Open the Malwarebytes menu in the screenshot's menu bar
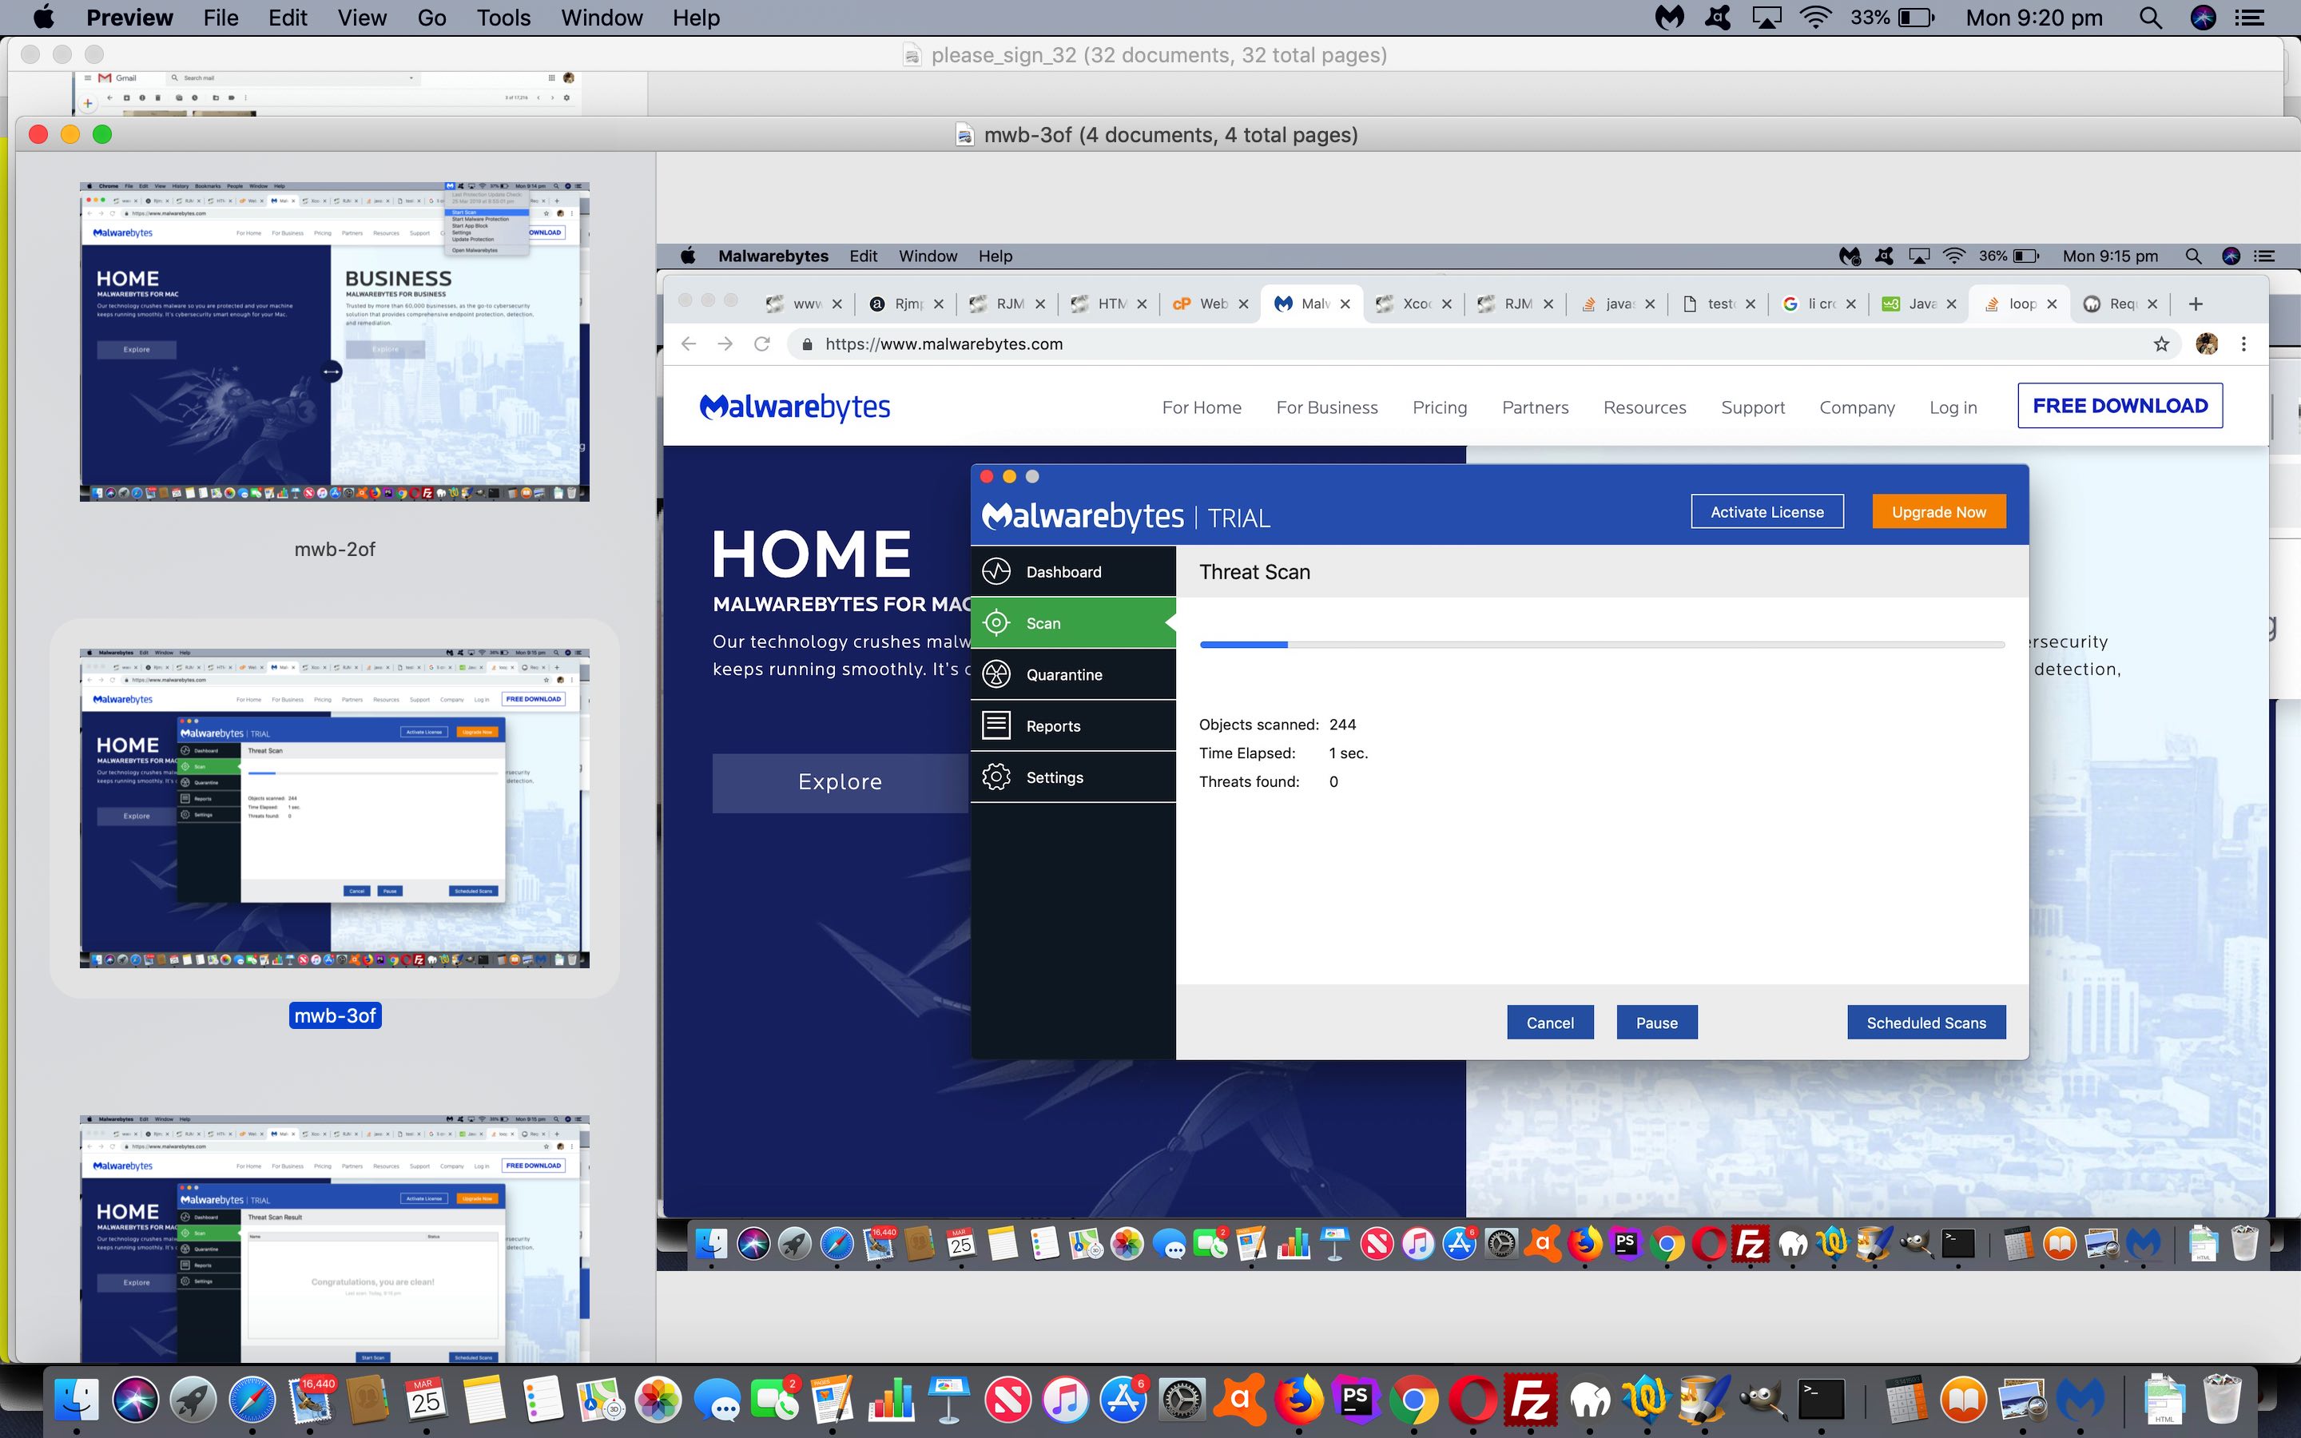 [773, 256]
